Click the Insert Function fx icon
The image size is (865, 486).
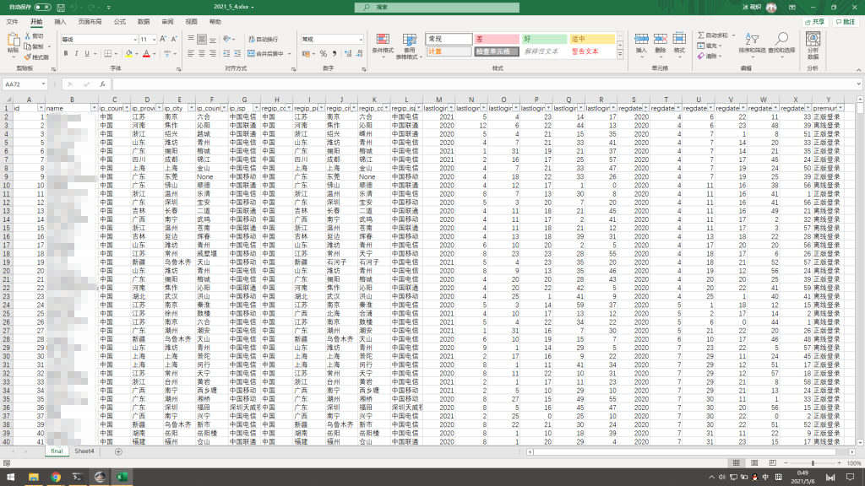pyautogui.click(x=101, y=84)
